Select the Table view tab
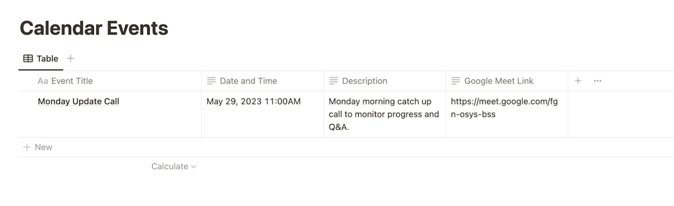This screenshot has height=206, width=674. [x=47, y=59]
